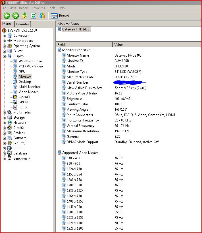Viewport: 202px width, 233px height.
Task: Expand the Storage tree node
Action: (x=4, y=118)
